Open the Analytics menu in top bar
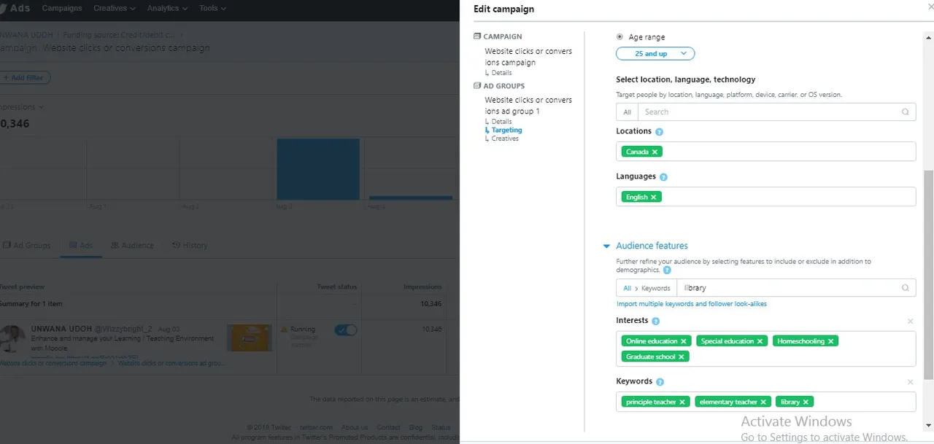Viewport: 934px width, 444px height. click(x=167, y=8)
